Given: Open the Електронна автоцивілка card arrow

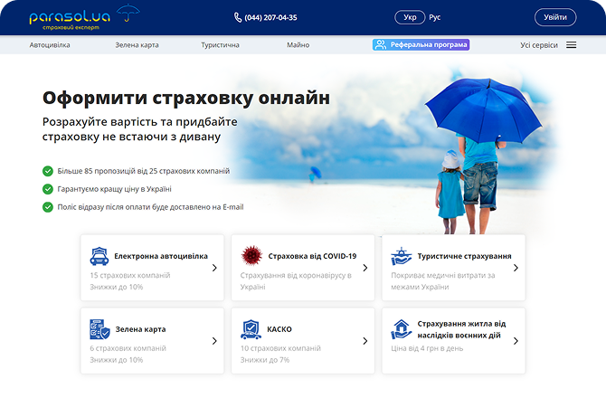Looking at the screenshot, I should [x=214, y=268].
